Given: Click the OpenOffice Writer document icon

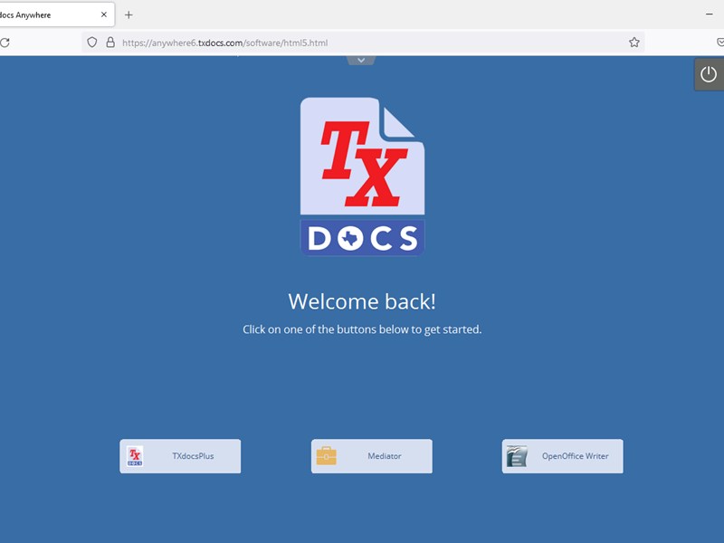Looking at the screenshot, I should coord(518,456).
